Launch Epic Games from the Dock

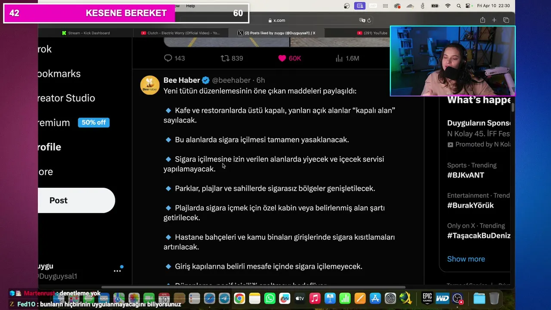[x=427, y=298]
